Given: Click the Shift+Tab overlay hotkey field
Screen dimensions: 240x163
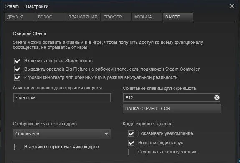Looking at the screenshot, I should tap(62, 98).
